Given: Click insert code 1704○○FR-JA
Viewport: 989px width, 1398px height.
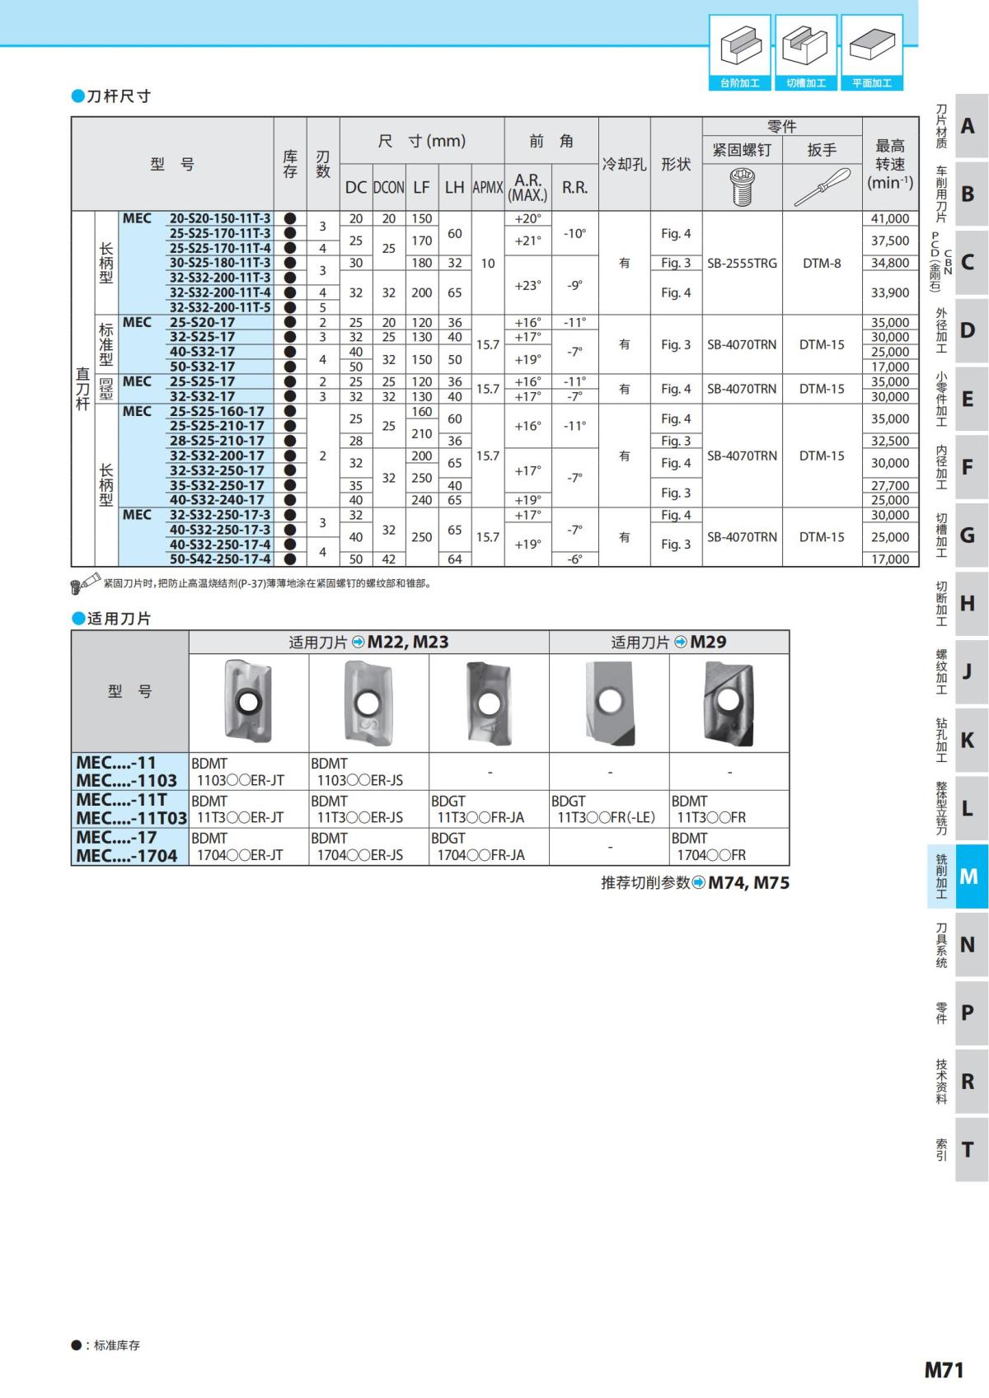Looking at the screenshot, I should tap(480, 856).
